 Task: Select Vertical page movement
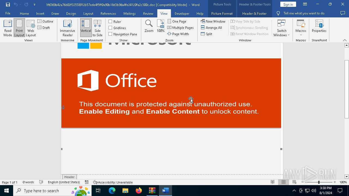[86, 28]
